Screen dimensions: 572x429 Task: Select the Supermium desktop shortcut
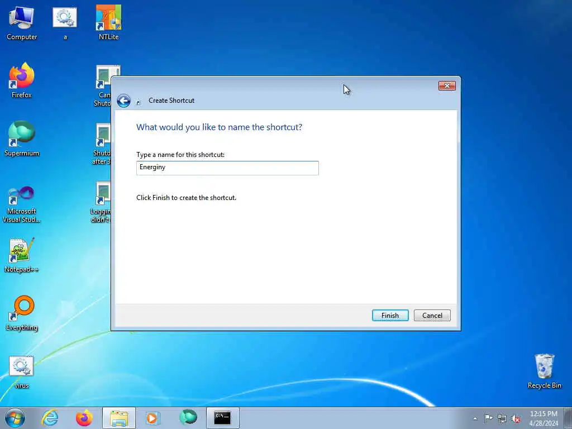[x=22, y=139]
